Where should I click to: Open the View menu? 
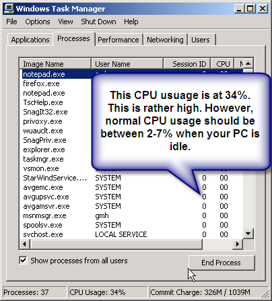click(65, 22)
